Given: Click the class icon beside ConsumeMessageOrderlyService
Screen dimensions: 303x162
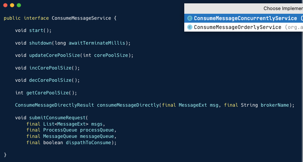Looking at the screenshot, I should (190, 27).
